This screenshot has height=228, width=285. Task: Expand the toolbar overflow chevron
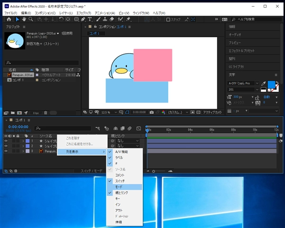click(216, 19)
